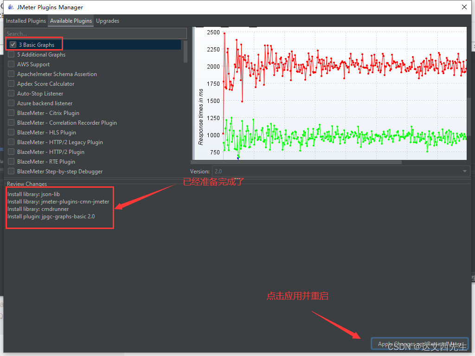
Task: Select the 3 Basic Graphs list row
Action: 93,45
